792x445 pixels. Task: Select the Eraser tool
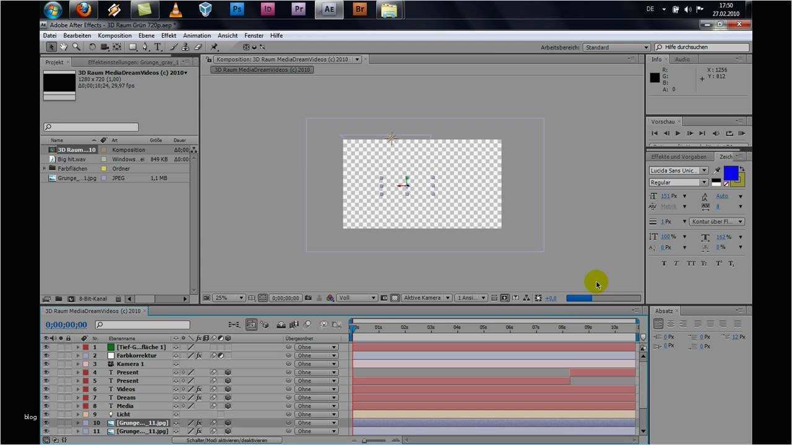(x=198, y=47)
